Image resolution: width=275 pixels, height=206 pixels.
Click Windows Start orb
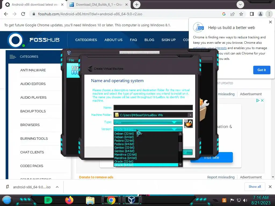point(7,200)
